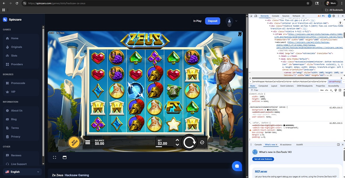Toggle .cls class editor in Styles

point(326,90)
